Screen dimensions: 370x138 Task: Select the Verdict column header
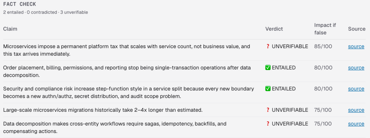(274, 29)
